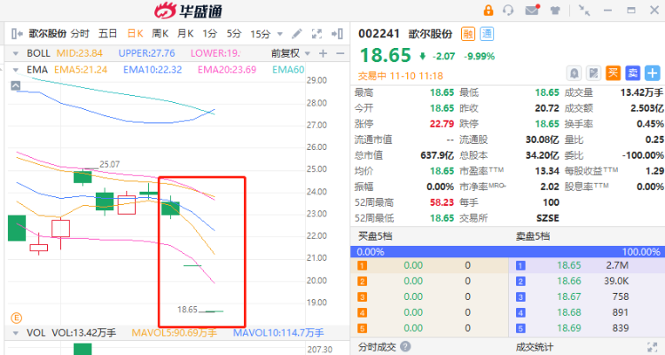This screenshot has height=355, width=665.
Task: Select sell level 1 price 18.65
Action: click(x=568, y=265)
